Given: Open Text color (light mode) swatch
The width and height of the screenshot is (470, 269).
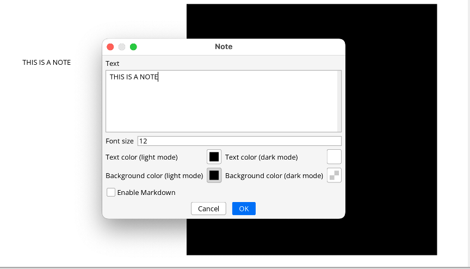Looking at the screenshot, I should [214, 157].
